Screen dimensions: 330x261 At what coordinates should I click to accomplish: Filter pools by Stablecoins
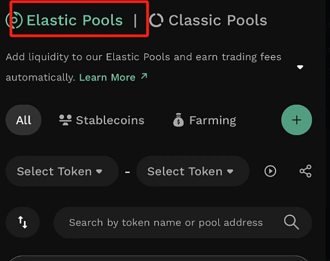pyautogui.click(x=109, y=120)
